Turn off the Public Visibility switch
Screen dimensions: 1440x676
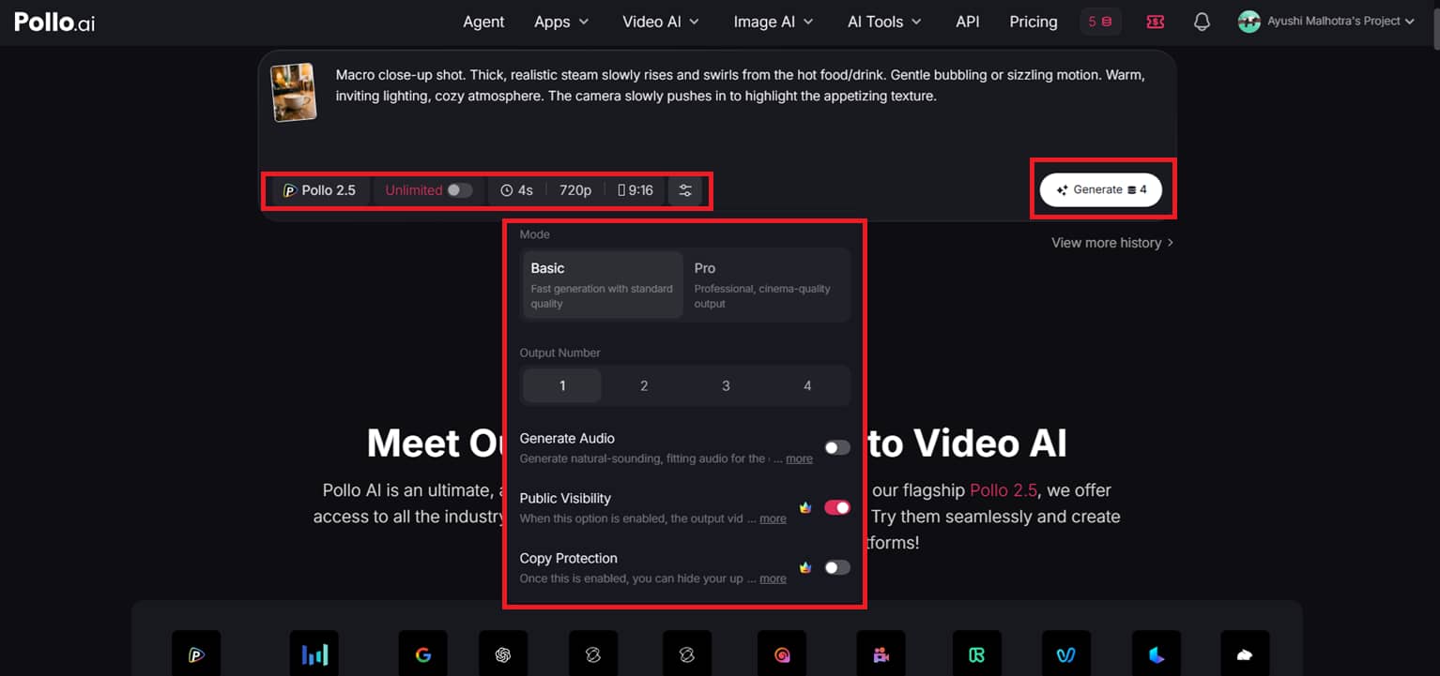837,507
